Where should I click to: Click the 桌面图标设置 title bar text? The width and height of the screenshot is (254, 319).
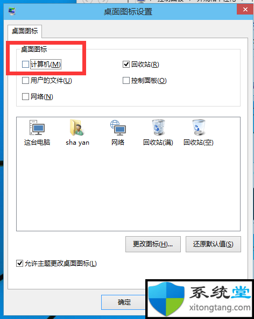[128, 12]
